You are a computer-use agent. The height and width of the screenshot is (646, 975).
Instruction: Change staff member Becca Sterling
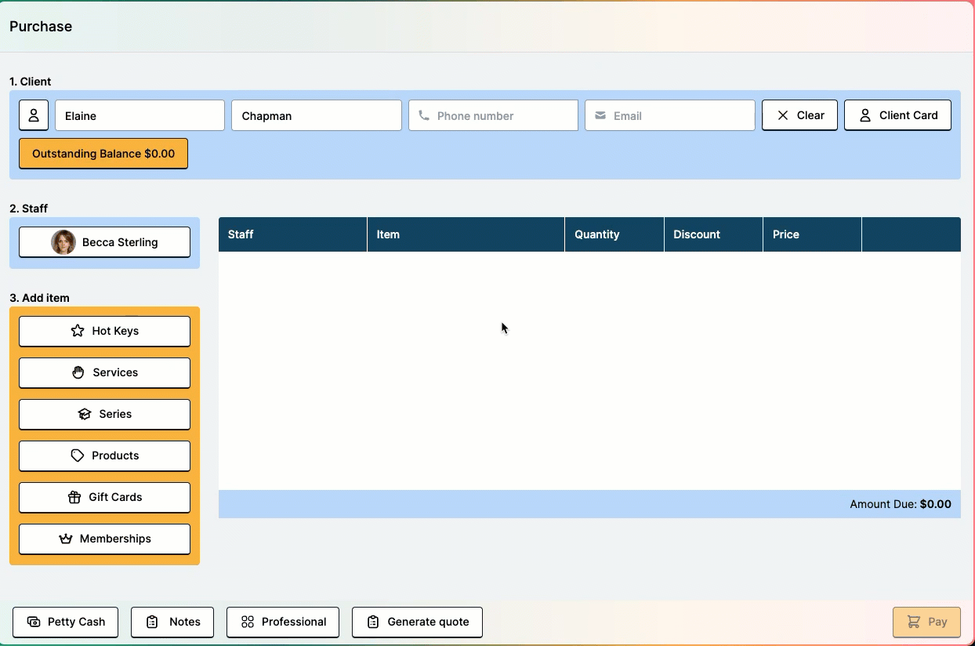coord(104,242)
